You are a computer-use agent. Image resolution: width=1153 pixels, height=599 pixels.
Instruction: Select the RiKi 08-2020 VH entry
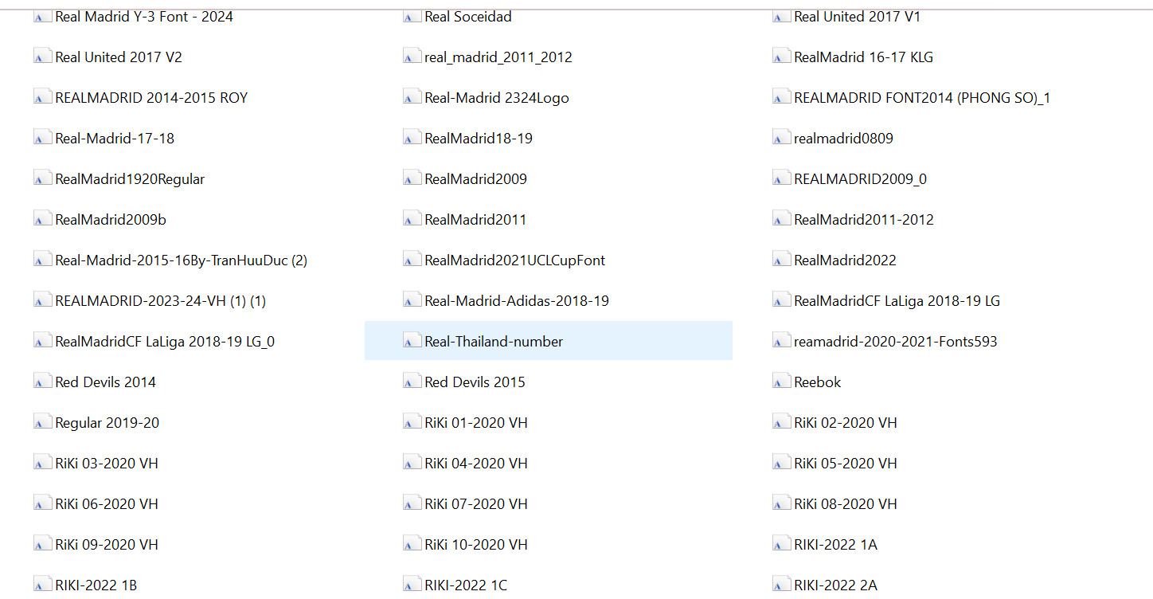[x=846, y=504]
